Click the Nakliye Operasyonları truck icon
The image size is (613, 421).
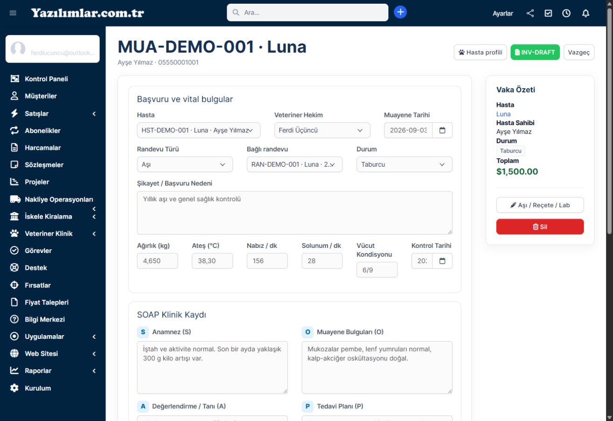(x=15, y=199)
